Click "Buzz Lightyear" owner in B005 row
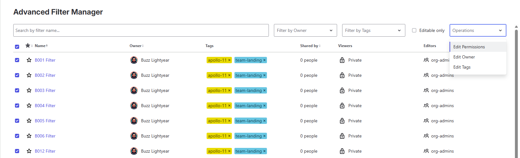The width and height of the screenshot is (520, 158). [155, 121]
